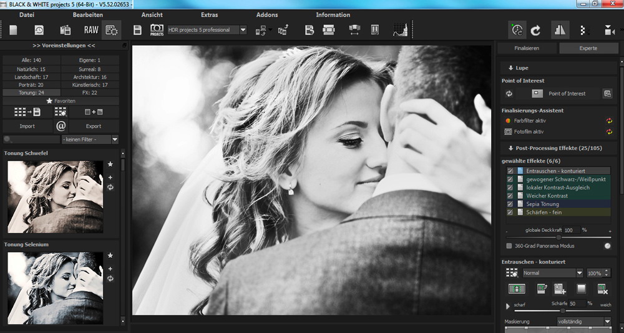This screenshot has height=333, width=624.
Task: Click the histogram icon in toolbar
Action: [399, 30]
